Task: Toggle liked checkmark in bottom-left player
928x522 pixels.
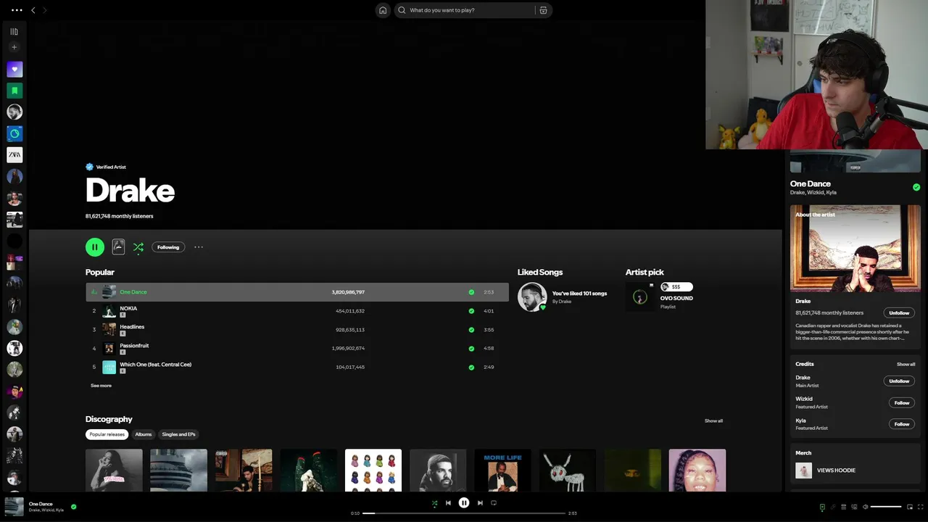Action: (74, 507)
